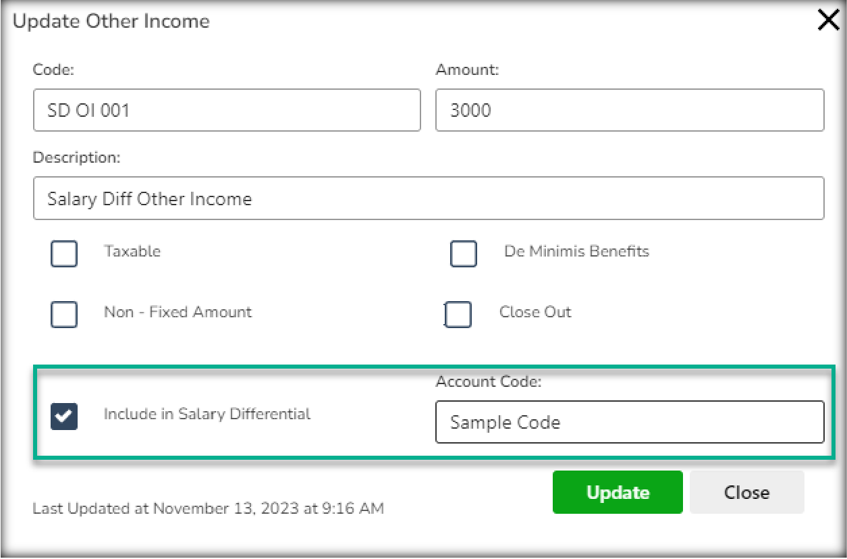
Task: Click the Include in Salary Differential label
Action: [207, 414]
